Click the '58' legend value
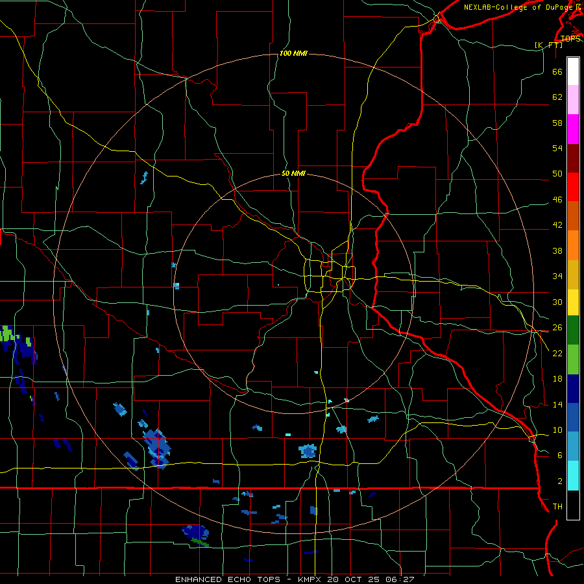The height and width of the screenshot is (584, 584). (557, 123)
